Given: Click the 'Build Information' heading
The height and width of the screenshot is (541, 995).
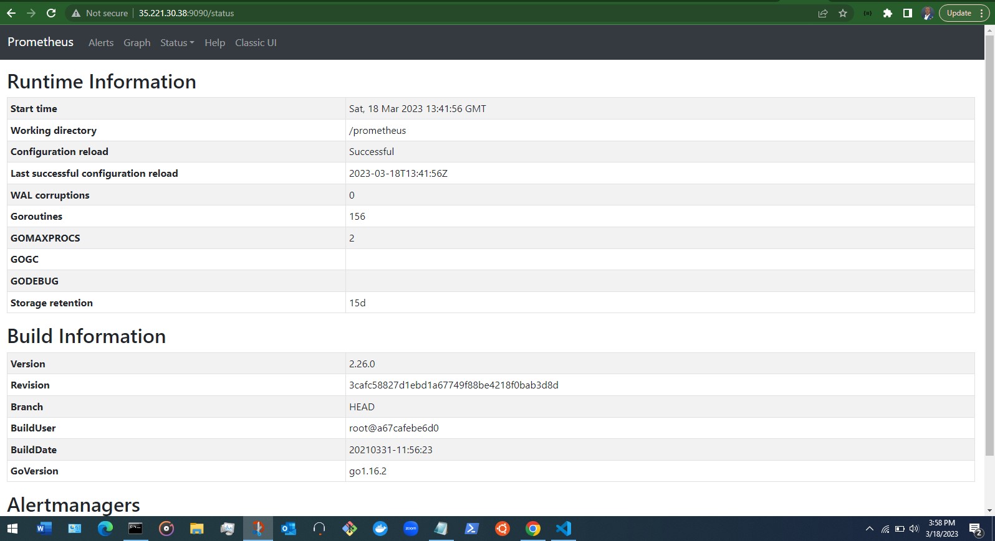Looking at the screenshot, I should pyautogui.click(x=87, y=336).
